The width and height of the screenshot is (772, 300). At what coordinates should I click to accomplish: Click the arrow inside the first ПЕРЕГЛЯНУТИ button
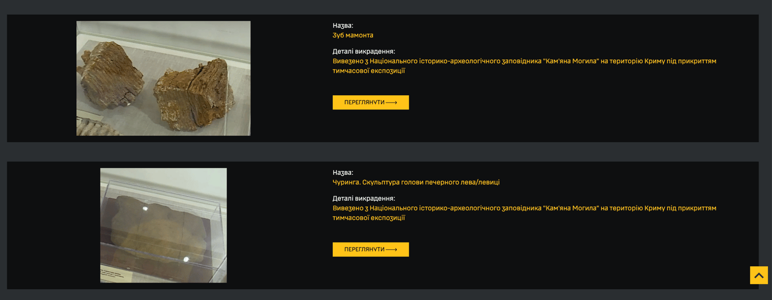click(x=392, y=103)
